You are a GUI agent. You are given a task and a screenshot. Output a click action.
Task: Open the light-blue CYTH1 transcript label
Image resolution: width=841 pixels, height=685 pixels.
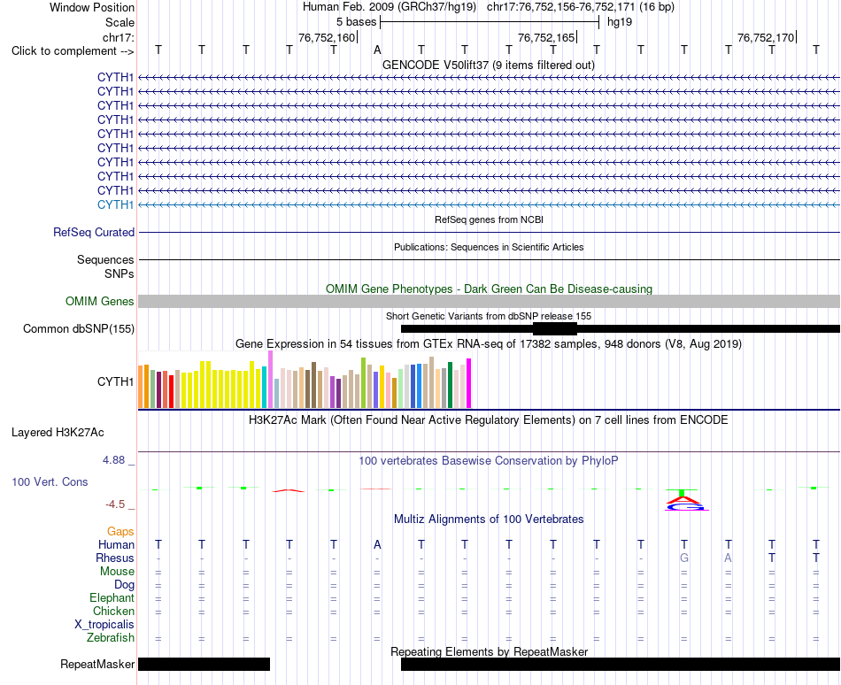115,204
